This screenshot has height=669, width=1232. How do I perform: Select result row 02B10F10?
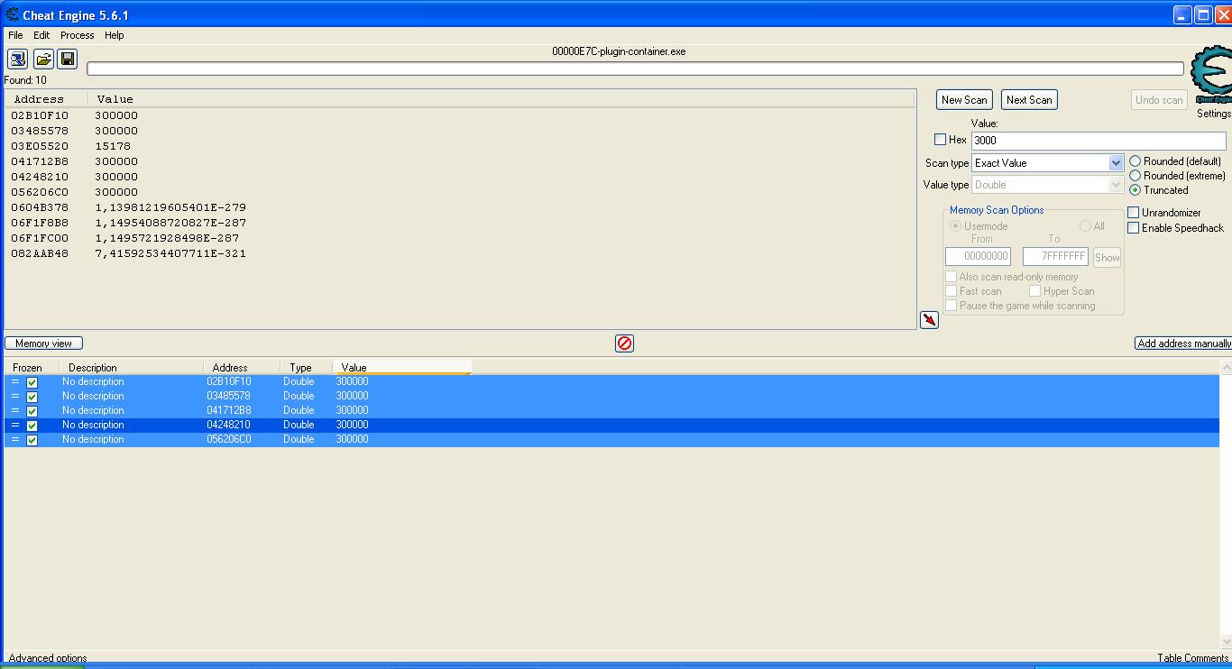point(460,115)
